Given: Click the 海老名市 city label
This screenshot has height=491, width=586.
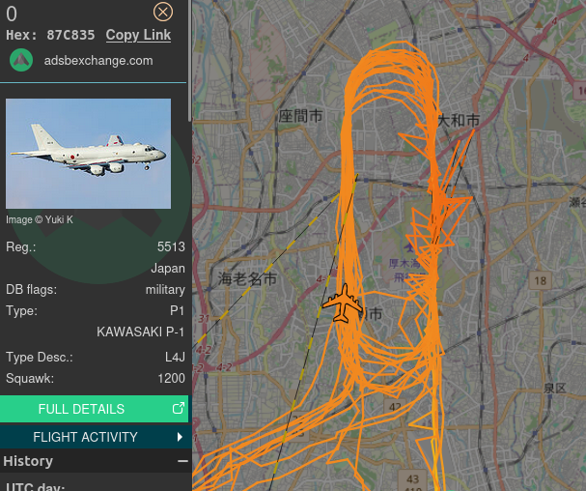Looking at the screenshot, I should pos(247,278).
